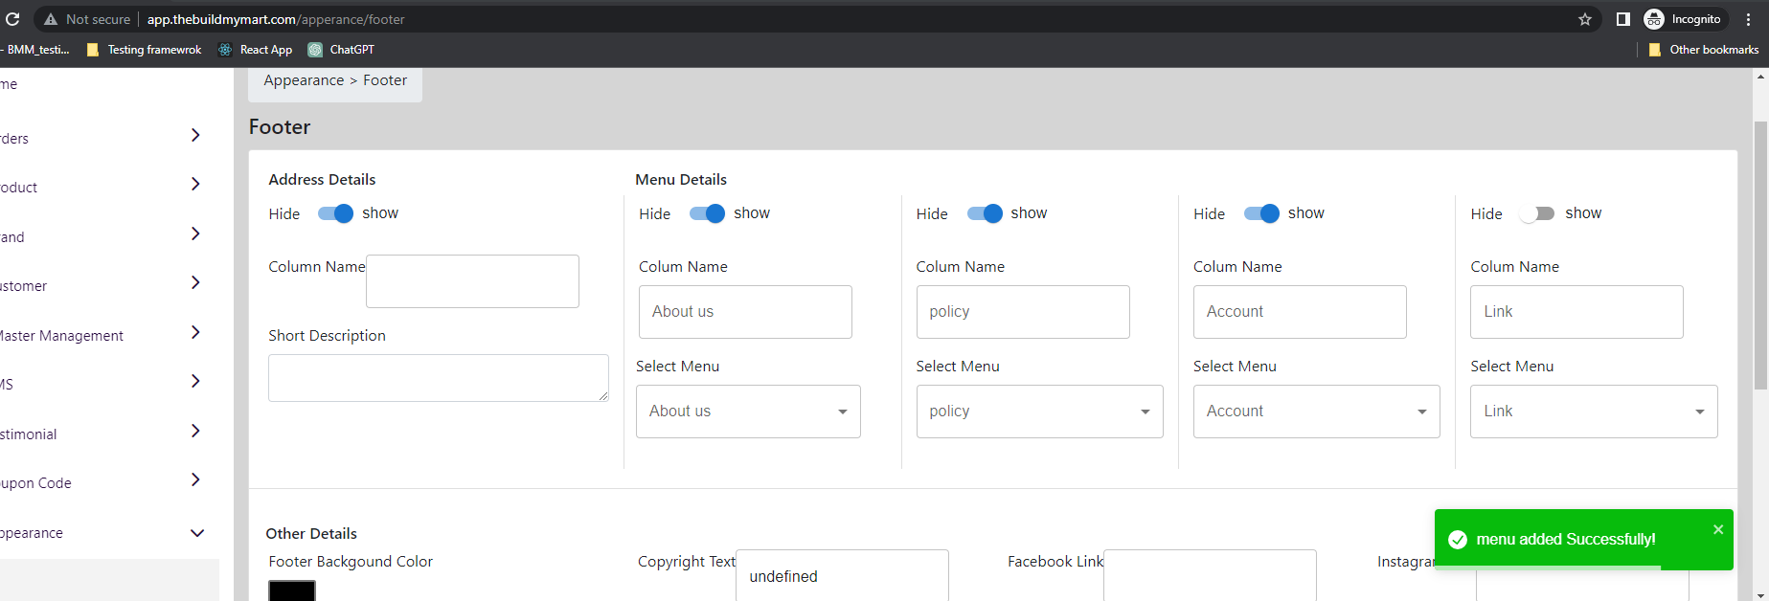
Task: Click the page vertical scrollbar thumb
Action: click(1760, 256)
